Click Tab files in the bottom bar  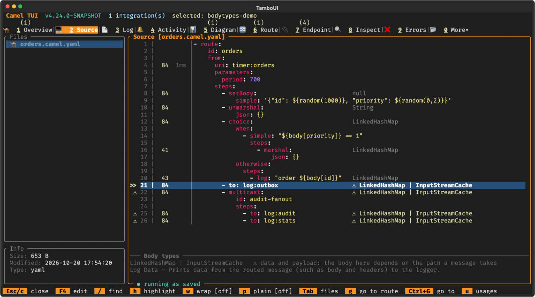coord(319,291)
